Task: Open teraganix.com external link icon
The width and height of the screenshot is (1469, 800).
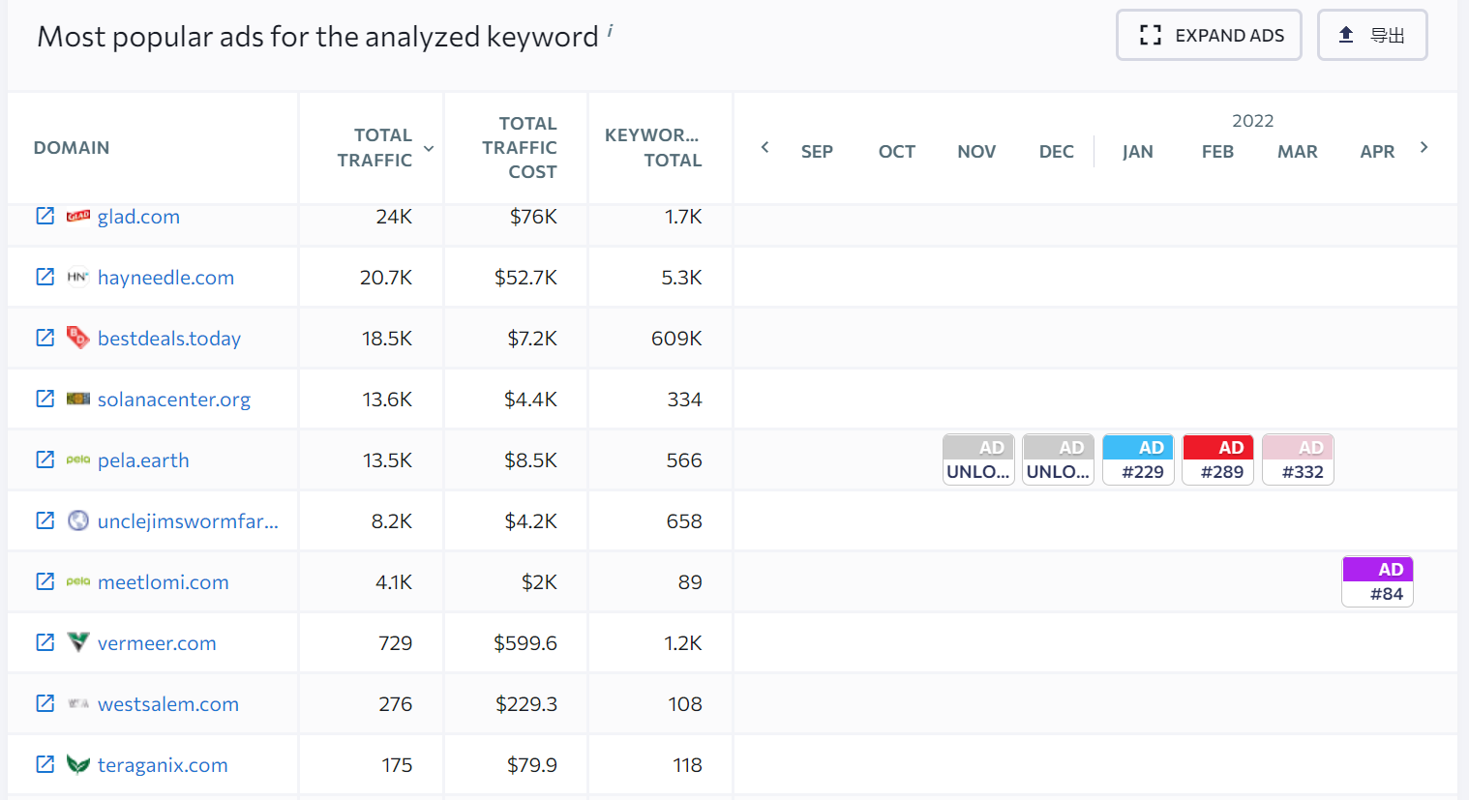Action: pos(45,764)
